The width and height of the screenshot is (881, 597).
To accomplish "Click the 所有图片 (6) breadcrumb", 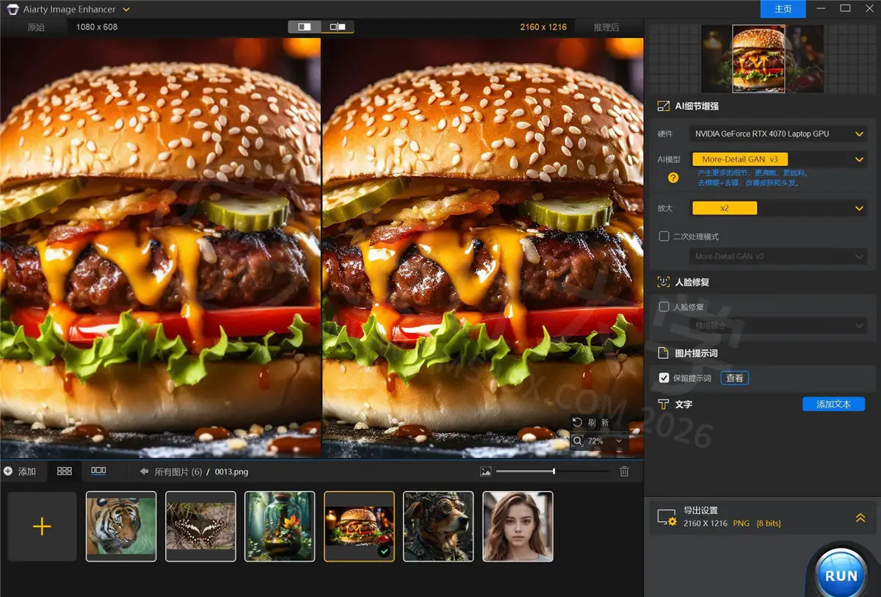I will click(x=178, y=471).
